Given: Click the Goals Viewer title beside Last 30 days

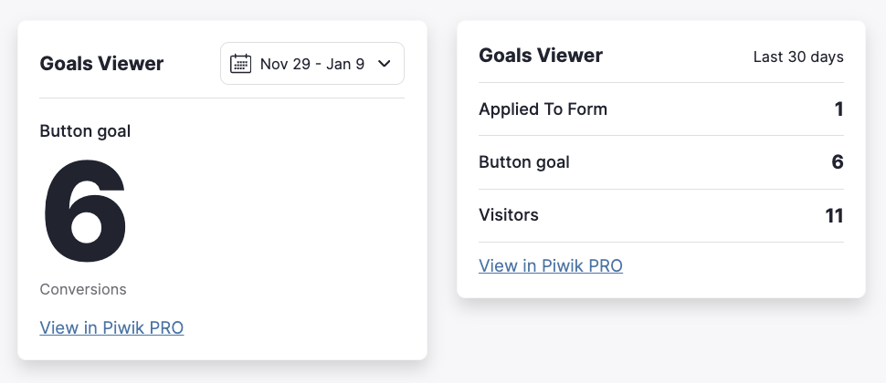Looking at the screenshot, I should click(541, 56).
